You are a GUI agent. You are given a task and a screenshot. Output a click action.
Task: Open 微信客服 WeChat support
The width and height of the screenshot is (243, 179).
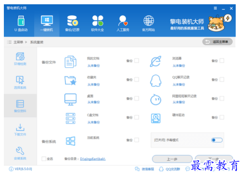pyautogui.click(x=144, y=169)
